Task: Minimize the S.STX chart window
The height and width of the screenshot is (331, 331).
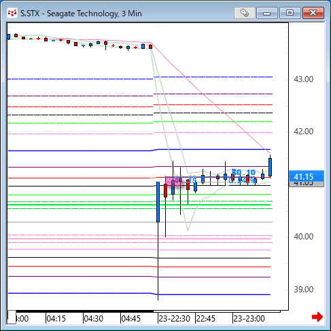Action: 267,13
